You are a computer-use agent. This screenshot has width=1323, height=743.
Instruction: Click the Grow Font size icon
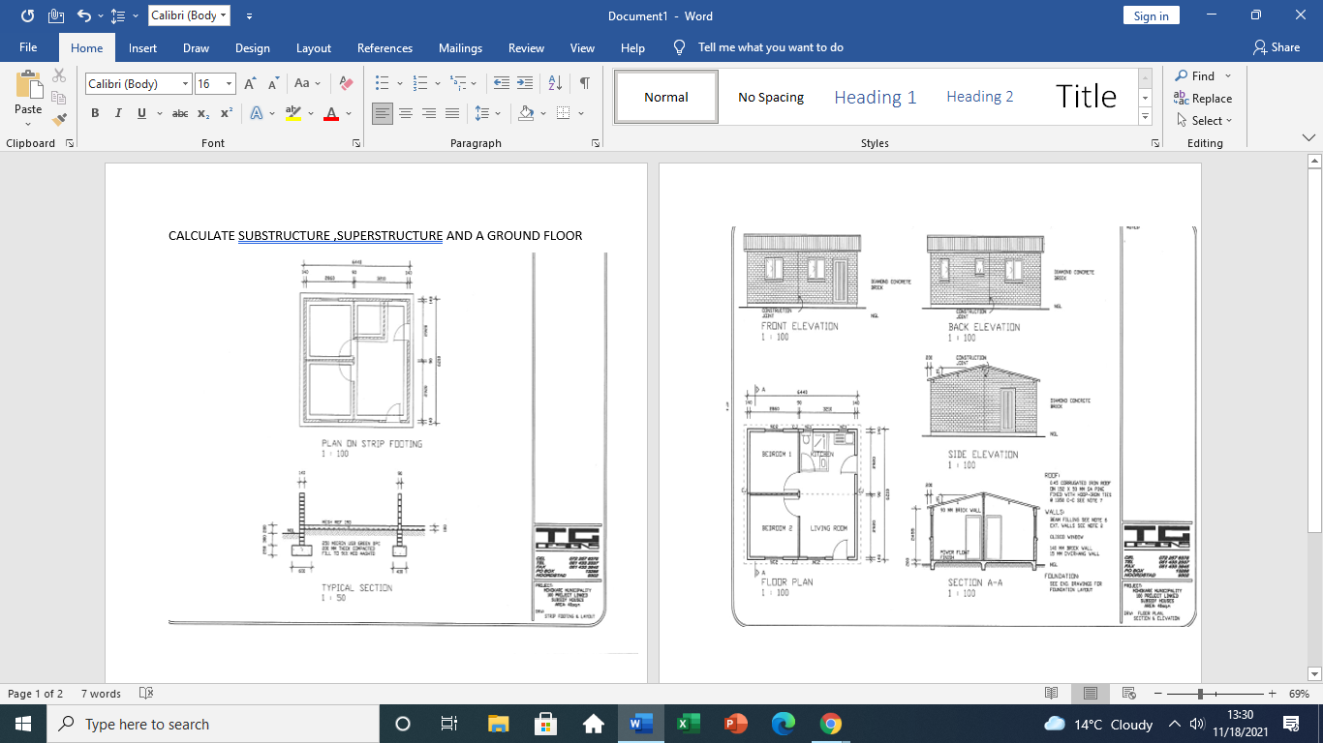pos(250,84)
